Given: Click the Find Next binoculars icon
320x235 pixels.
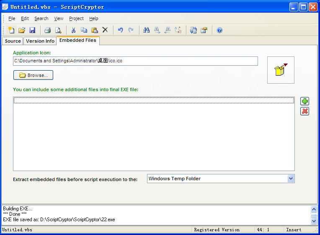Looking at the screenshot, I should point(157,30).
